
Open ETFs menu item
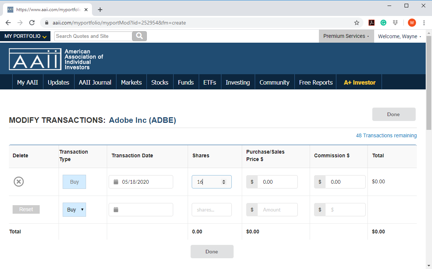[x=210, y=82]
